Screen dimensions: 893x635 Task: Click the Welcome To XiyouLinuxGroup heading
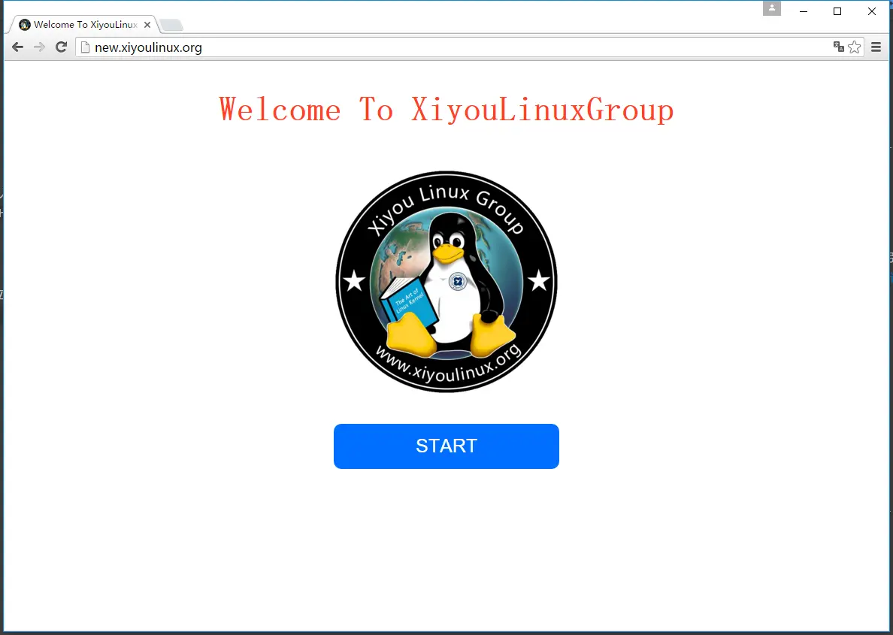[446, 110]
